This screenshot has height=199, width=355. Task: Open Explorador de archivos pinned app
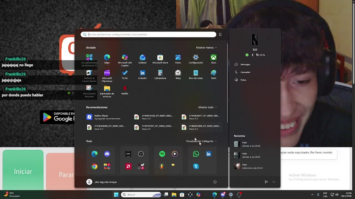107,91
